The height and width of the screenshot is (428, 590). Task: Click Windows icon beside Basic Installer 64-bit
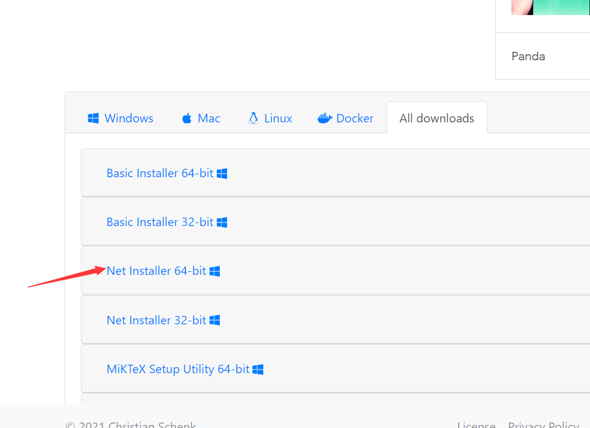tap(222, 174)
